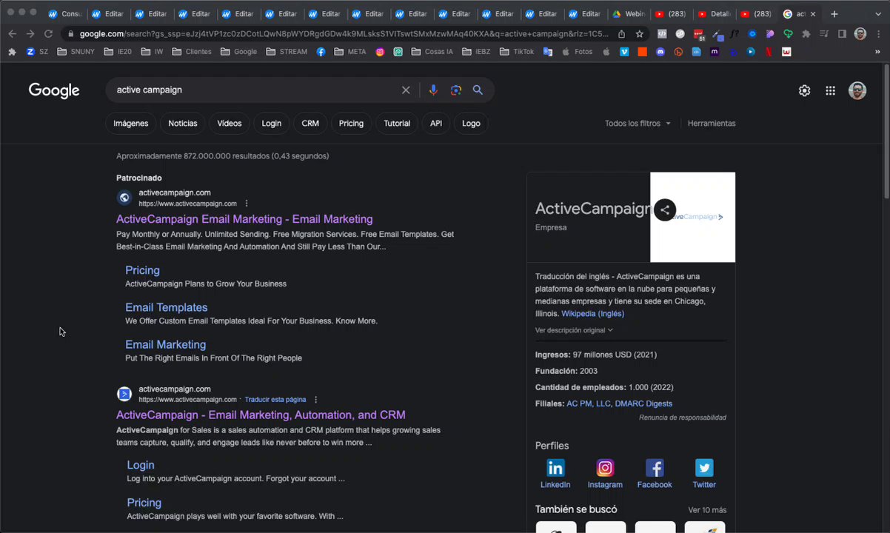Click the Renuncia de responsabilidad link

pos(683,418)
